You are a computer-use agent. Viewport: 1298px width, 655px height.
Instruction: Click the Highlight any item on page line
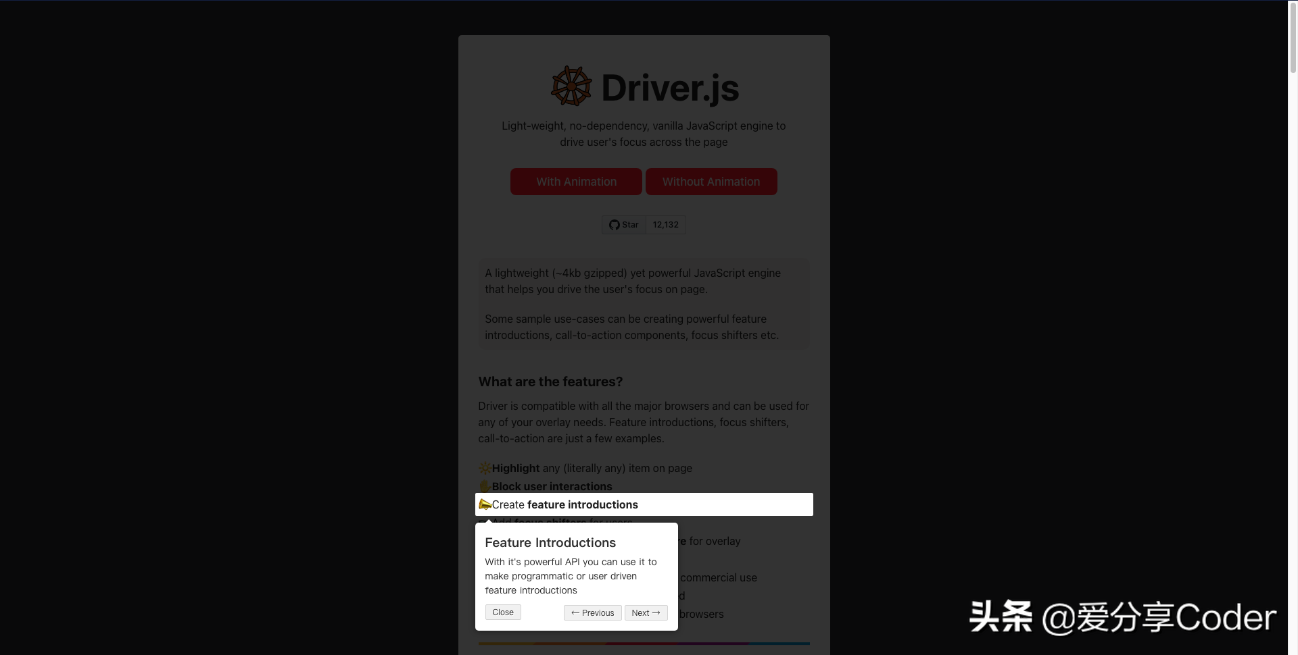tap(585, 468)
